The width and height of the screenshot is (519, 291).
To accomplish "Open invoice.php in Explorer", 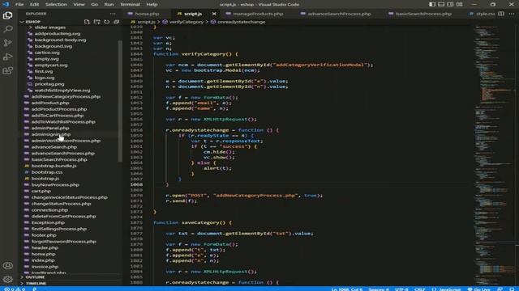I will (x=45, y=267).
